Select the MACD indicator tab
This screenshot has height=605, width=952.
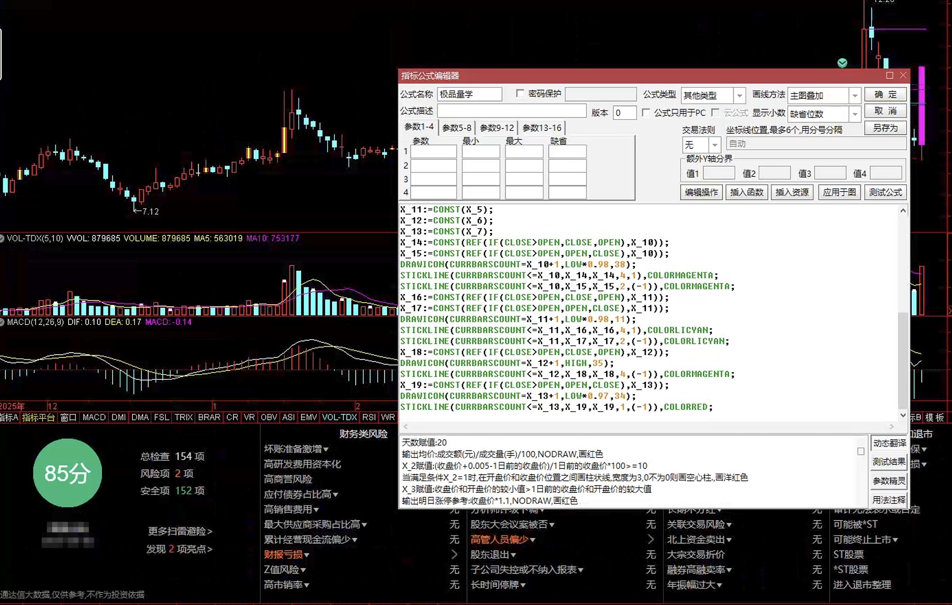point(94,417)
